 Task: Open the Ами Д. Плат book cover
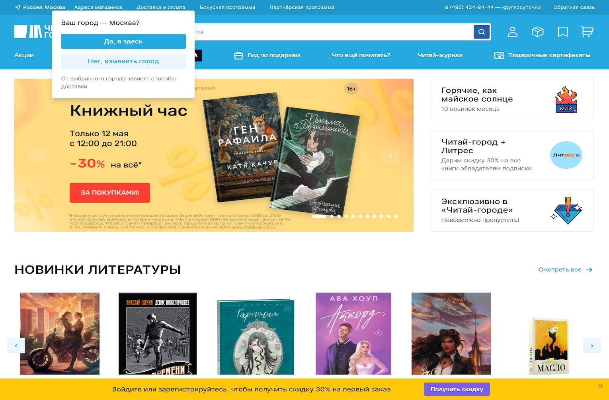[451, 334]
